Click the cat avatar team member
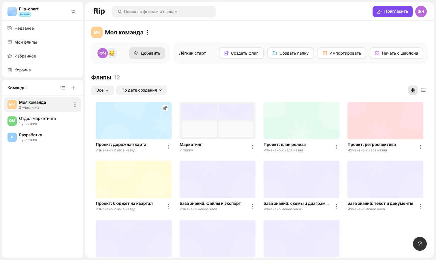 112,53
